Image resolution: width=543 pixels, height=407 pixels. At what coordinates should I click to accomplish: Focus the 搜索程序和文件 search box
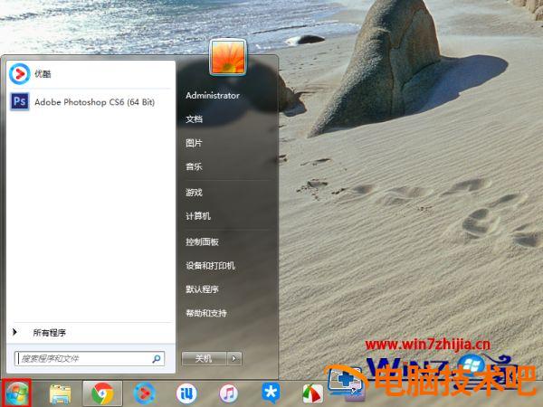point(90,358)
